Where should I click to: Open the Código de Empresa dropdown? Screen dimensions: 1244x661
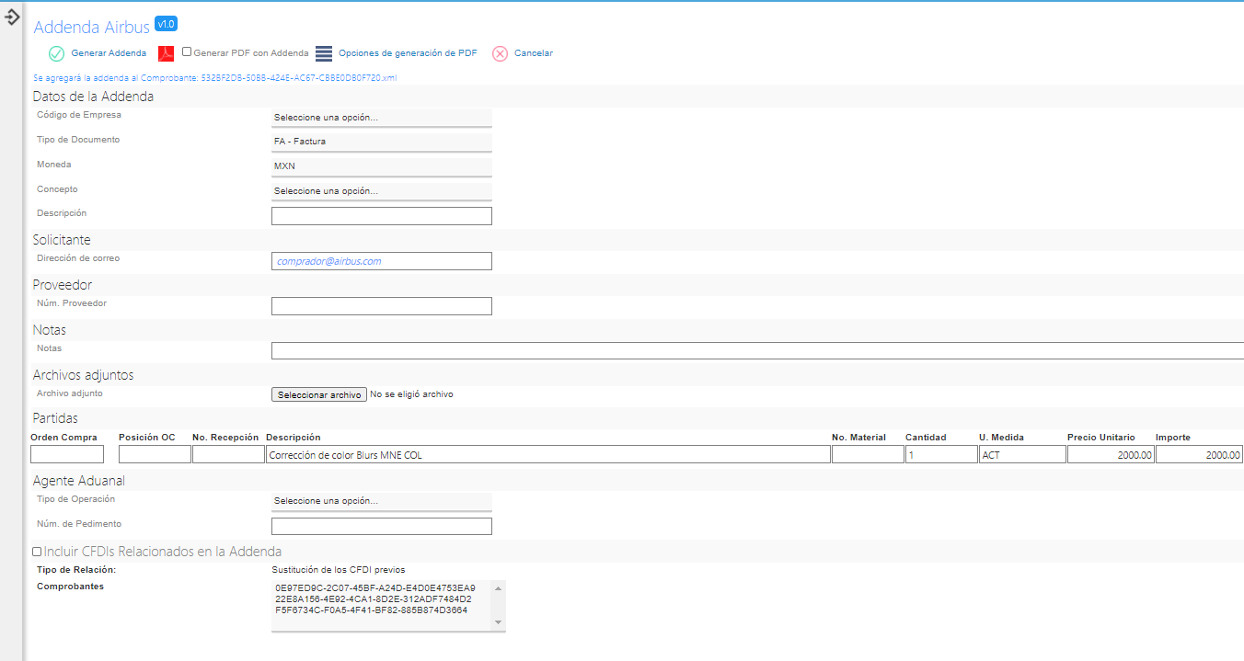coord(382,118)
